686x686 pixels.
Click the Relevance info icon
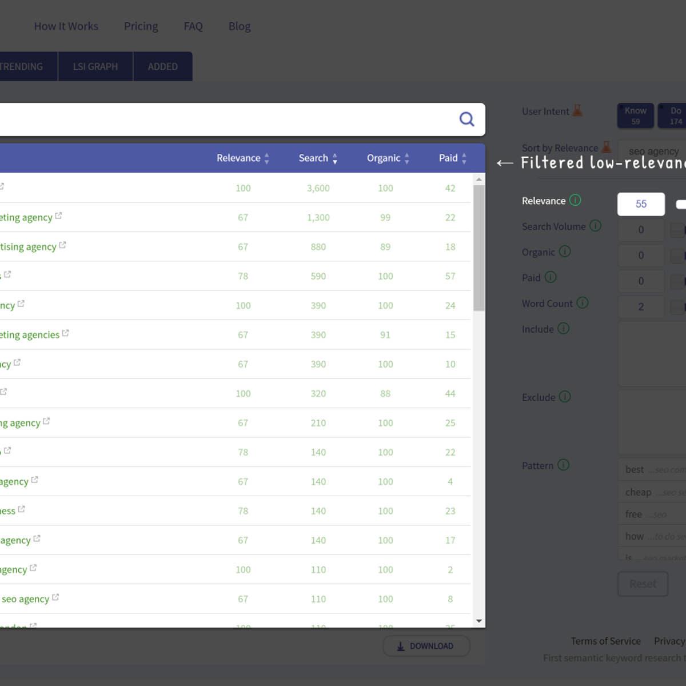575,200
